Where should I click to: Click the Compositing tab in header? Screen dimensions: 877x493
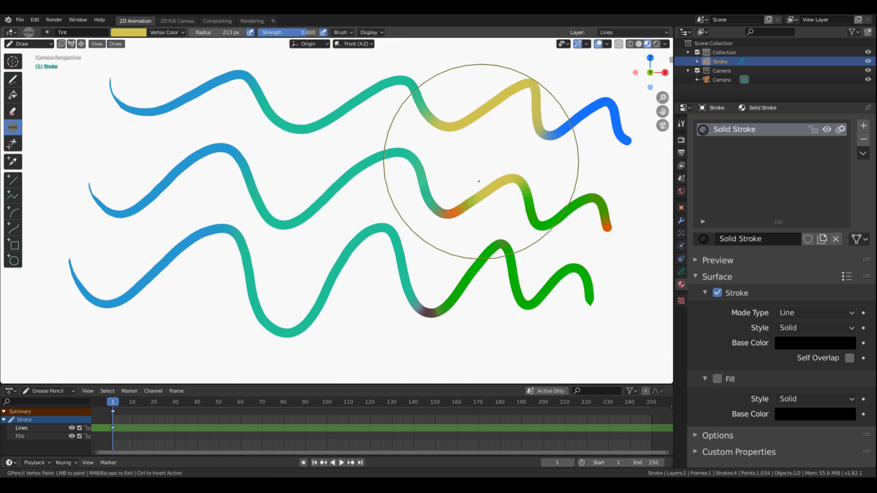(x=217, y=20)
